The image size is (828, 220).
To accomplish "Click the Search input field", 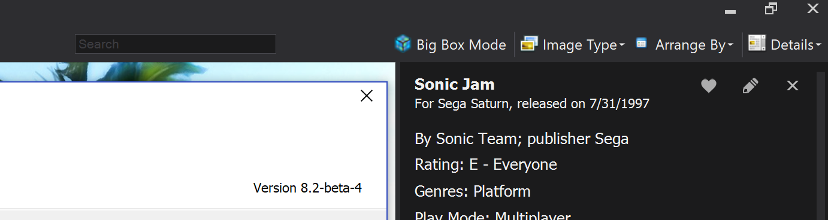I will 175,44.
